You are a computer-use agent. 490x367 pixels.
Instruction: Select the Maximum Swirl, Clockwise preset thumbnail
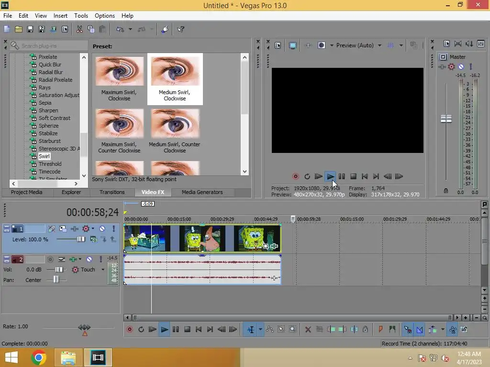point(119,71)
